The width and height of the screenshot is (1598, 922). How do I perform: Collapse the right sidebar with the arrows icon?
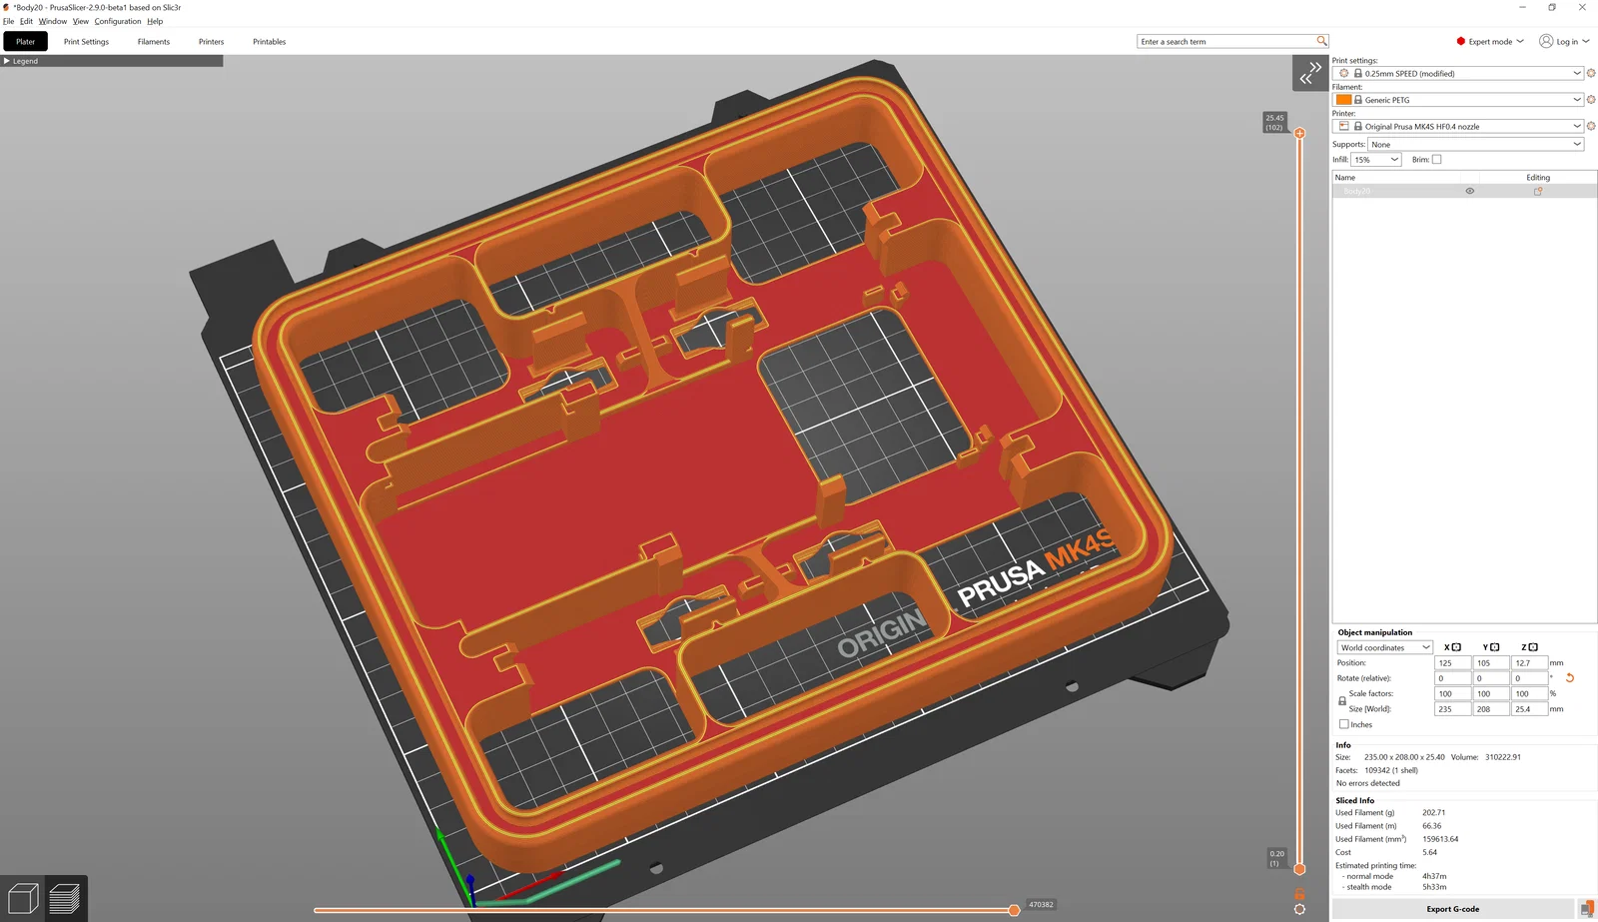[1310, 73]
